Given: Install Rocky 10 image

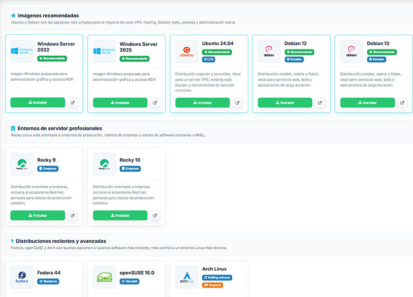Looking at the screenshot, I should point(120,215).
